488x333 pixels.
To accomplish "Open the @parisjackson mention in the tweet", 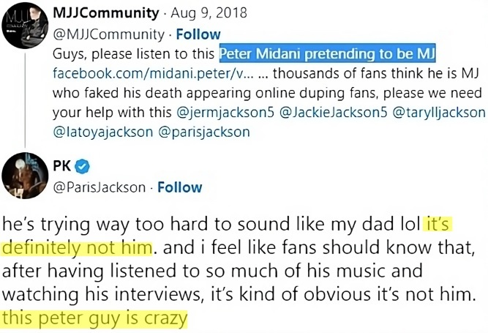I will 204,132.
